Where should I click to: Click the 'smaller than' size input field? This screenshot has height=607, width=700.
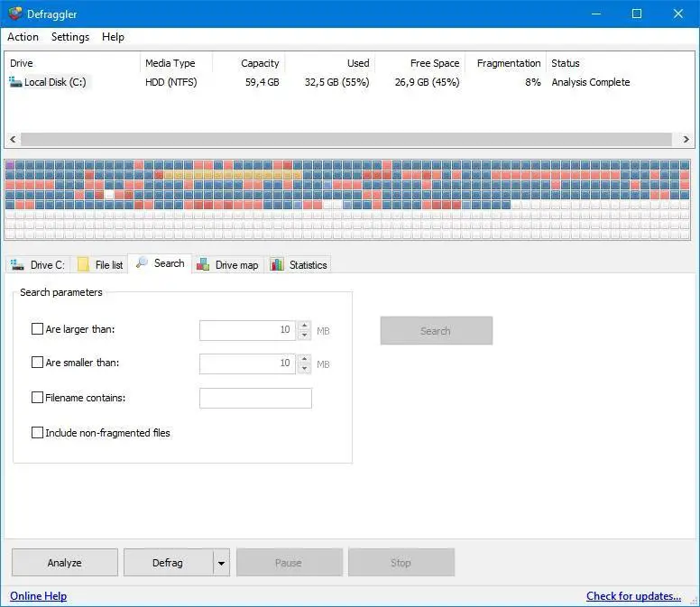pyautogui.click(x=248, y=363)
